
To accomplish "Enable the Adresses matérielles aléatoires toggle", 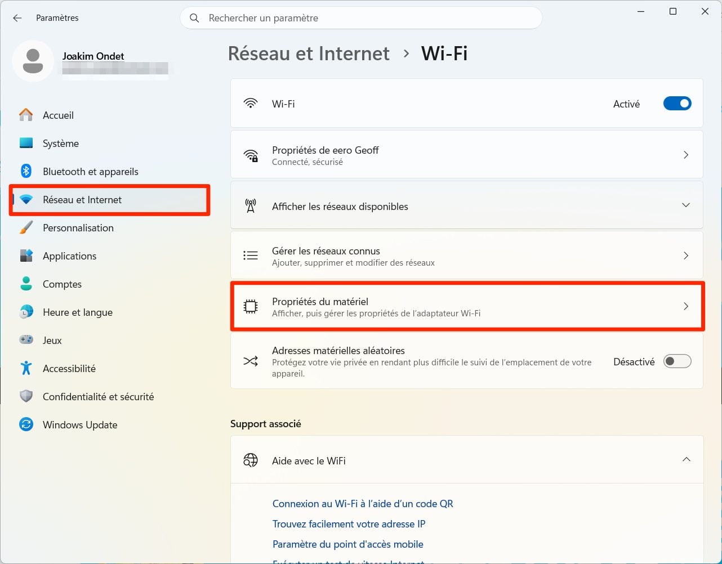I will pos(677,361).
